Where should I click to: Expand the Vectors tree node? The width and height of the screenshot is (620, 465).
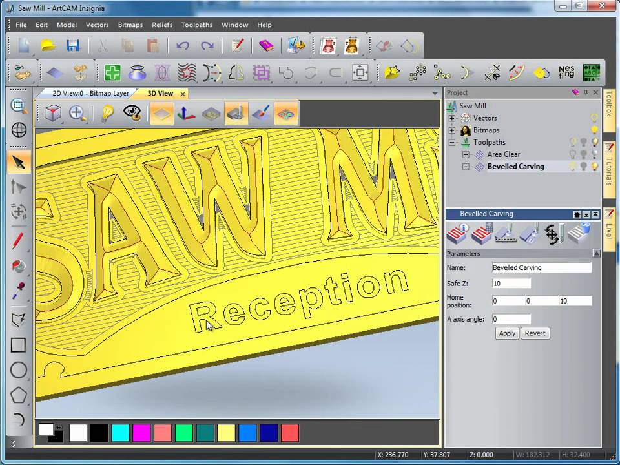click(452, 118)
